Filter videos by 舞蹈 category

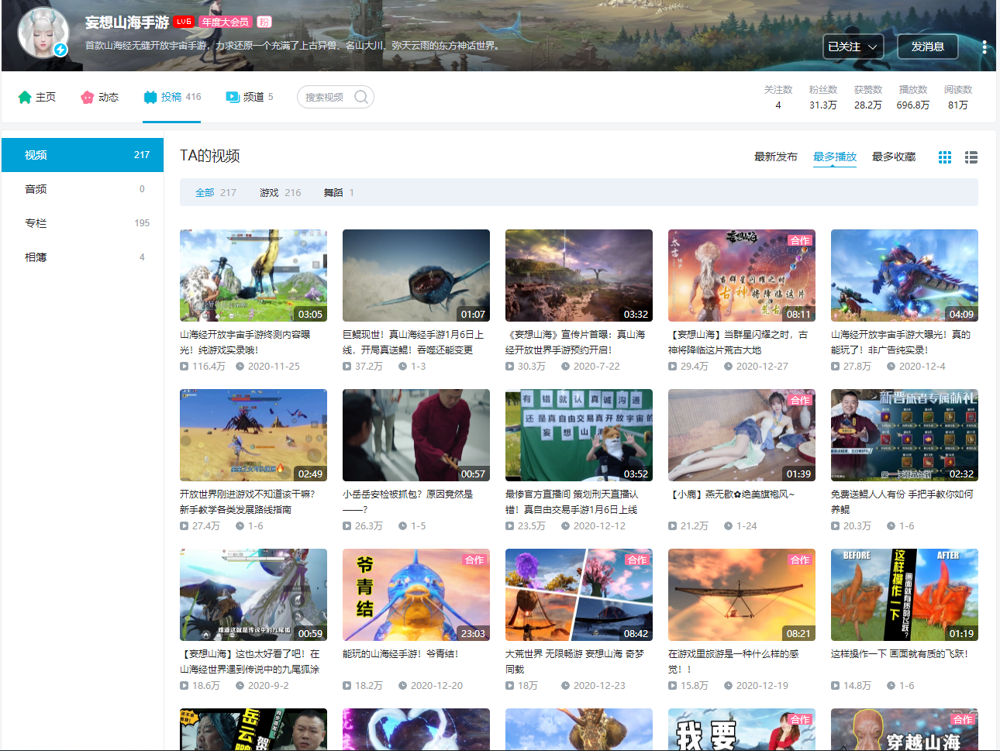click(339, 192)
